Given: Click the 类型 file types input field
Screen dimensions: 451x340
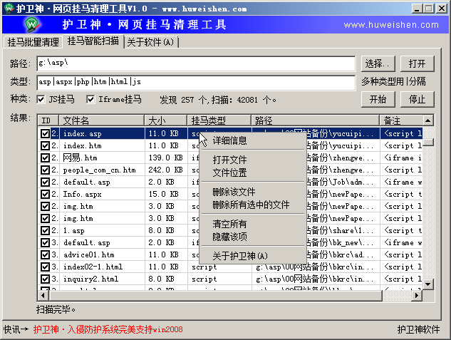Looking at the screenshot, I should click(196, 83).
